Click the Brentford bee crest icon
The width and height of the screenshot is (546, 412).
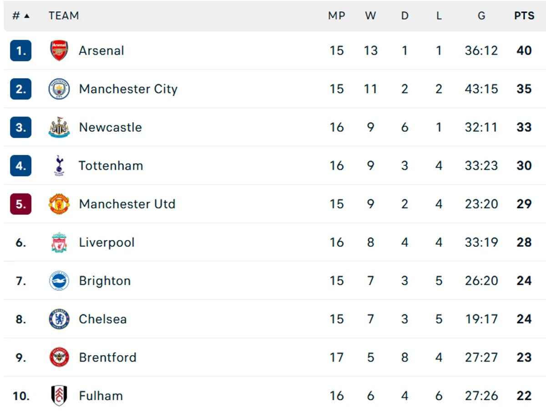click(x=59, y=357)
